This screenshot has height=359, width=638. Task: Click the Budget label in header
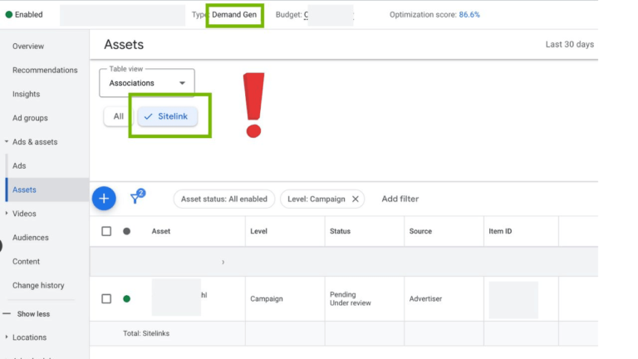pos(289,15)
